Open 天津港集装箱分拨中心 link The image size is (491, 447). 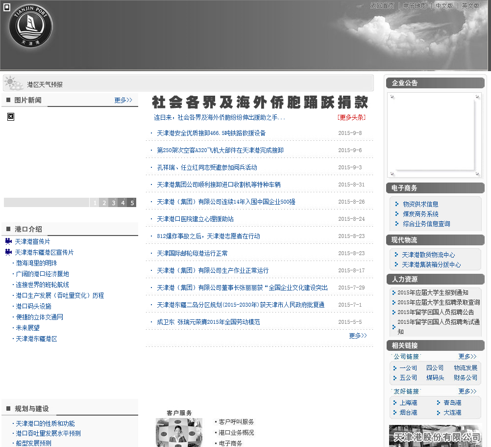431,264
